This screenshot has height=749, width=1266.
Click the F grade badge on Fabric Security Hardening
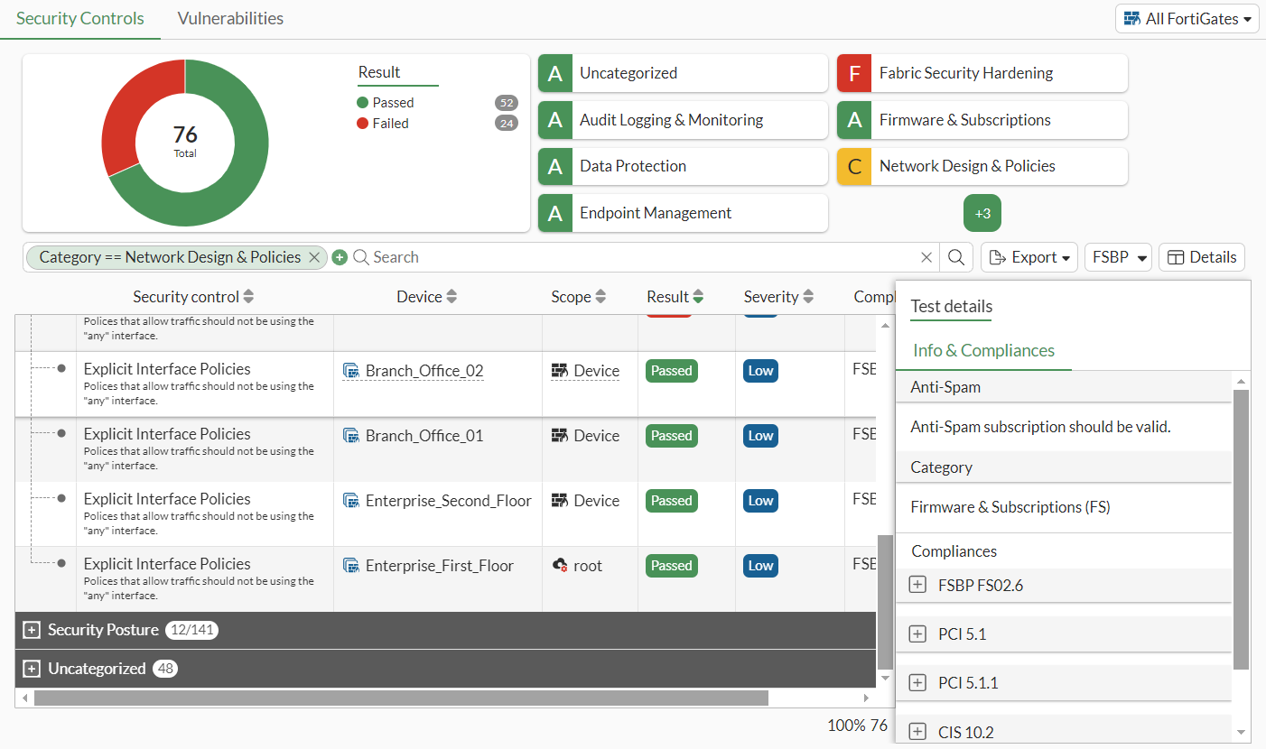(854, 73)
